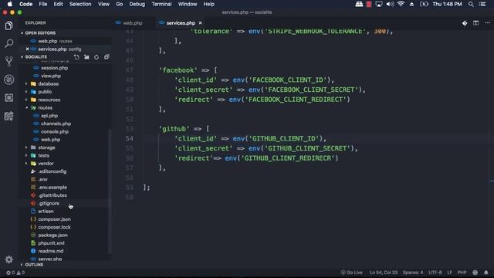Expand the public folder

[45, 92]
